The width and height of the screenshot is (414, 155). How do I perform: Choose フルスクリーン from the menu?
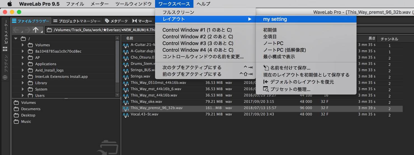[205, 12]
